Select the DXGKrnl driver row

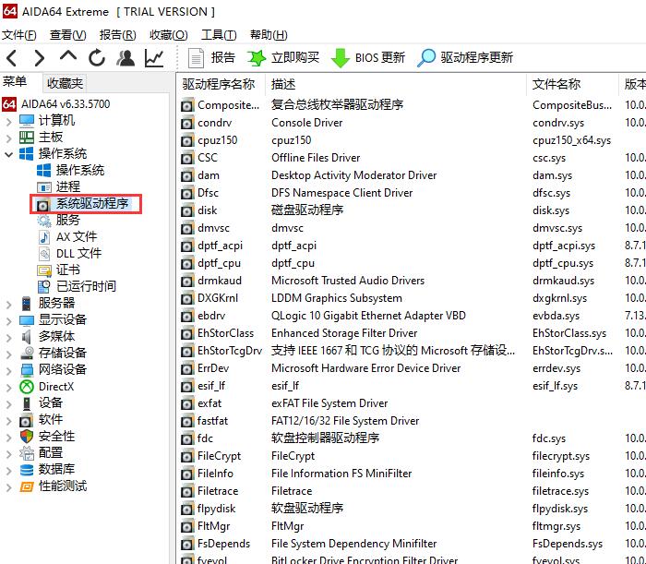click(x=412, y=298)
